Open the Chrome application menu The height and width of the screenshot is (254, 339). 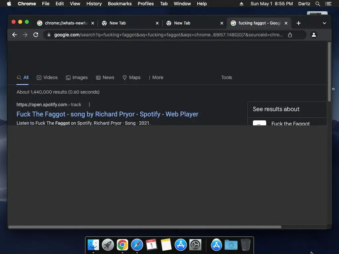(27, 4)
